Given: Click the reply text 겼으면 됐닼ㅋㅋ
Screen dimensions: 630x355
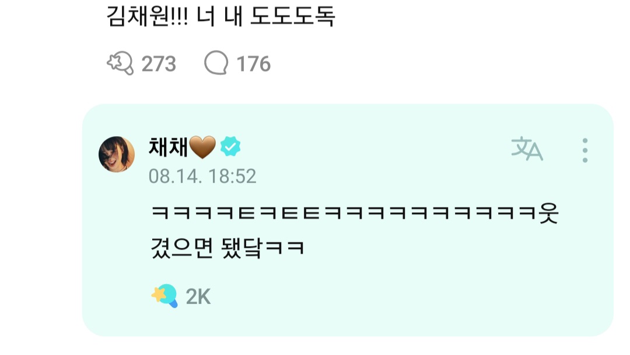Looking at the screenshot, I should 228,247.
